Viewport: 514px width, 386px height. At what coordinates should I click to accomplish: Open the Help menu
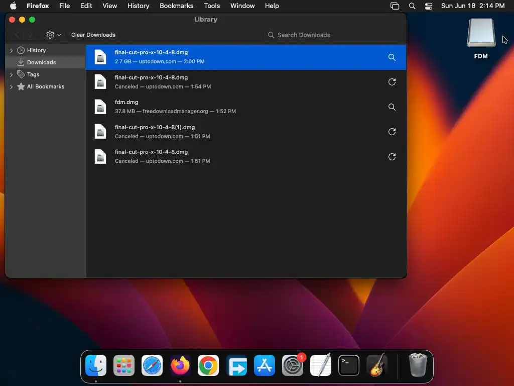tap(272, 6)
